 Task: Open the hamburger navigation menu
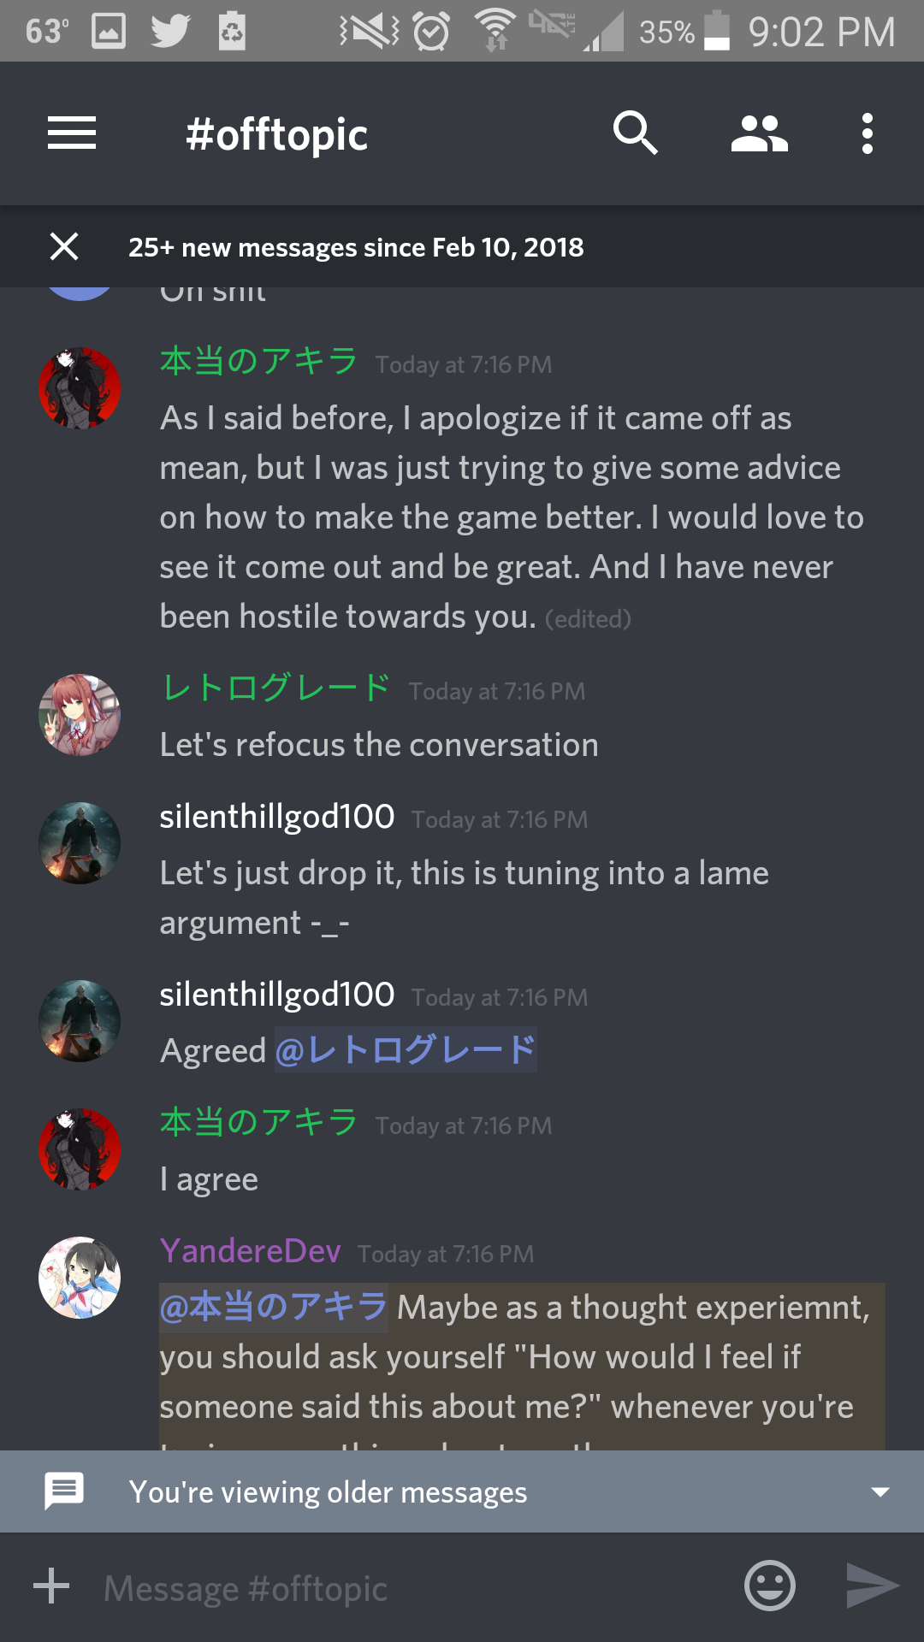click(72, 133)
